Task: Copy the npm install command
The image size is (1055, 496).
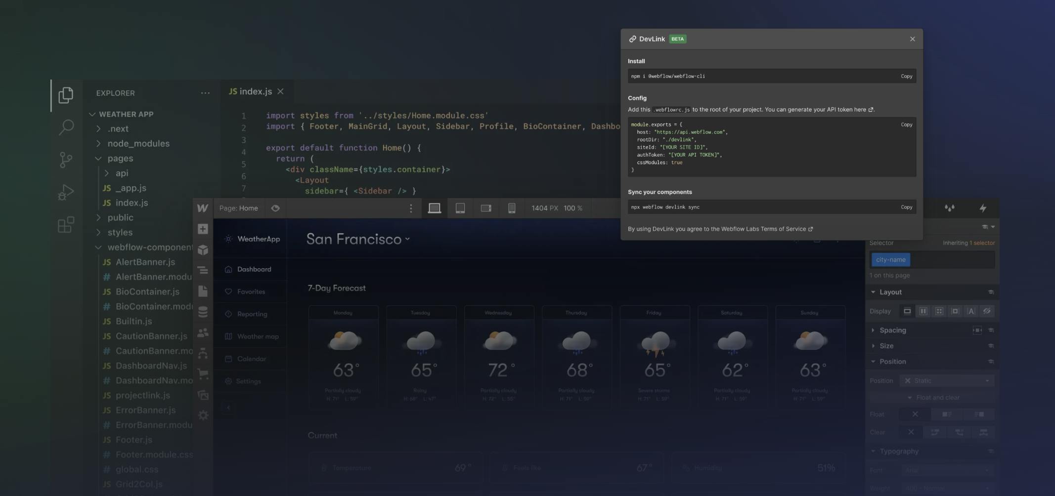Action: coord(906,77)
